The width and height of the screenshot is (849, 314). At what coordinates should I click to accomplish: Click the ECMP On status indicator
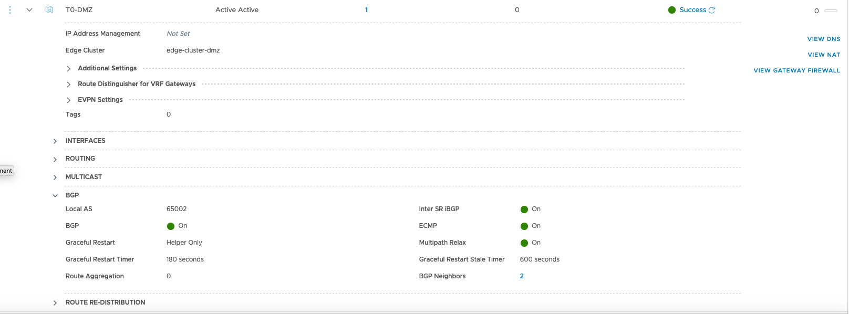click(x=524, y=226)
